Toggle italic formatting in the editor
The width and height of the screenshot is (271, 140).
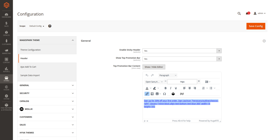point(170,88)
